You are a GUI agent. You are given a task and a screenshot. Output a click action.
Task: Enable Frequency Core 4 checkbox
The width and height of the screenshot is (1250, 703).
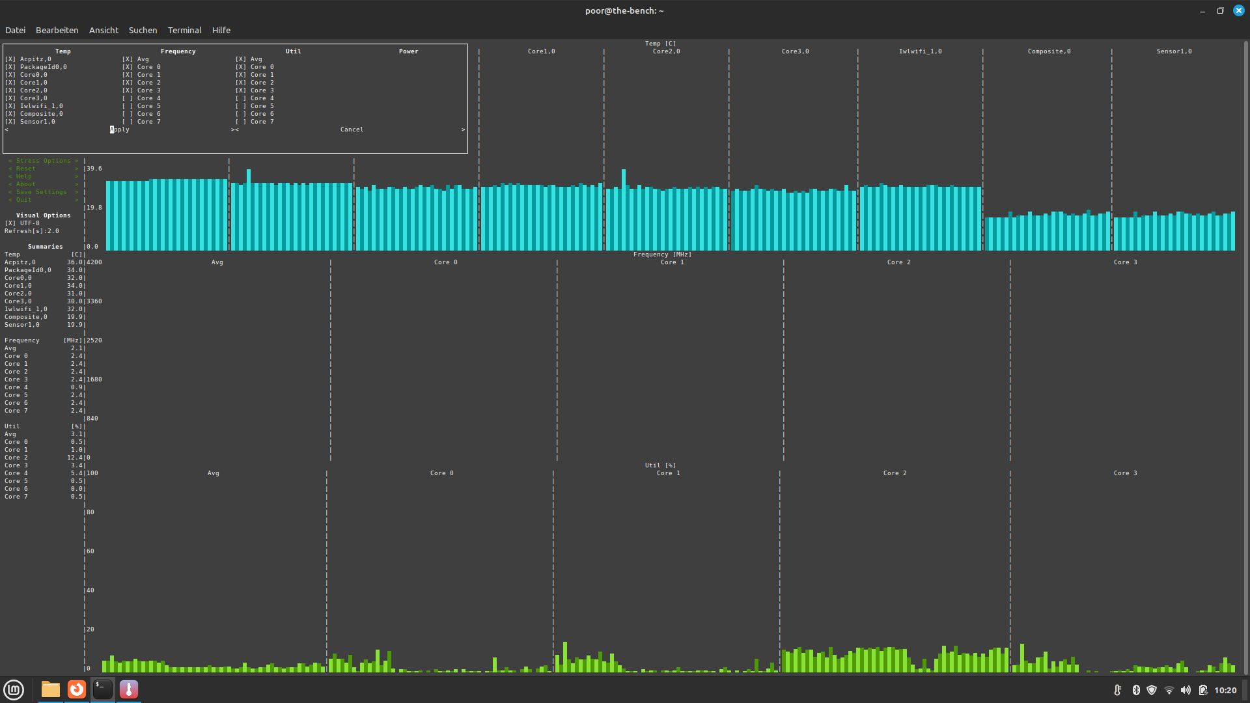click(x=128, y=98)
